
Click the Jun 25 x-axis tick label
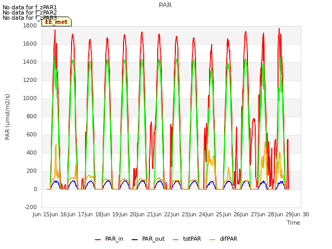(x=214, y=214)
